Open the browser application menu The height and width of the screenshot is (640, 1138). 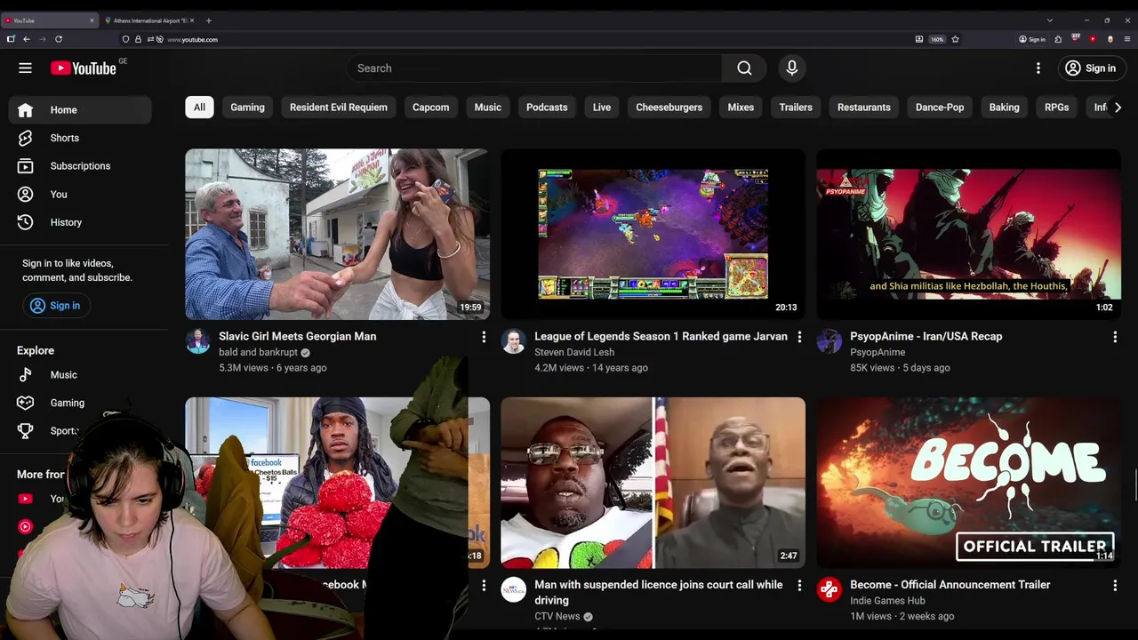tap(1127, 39)
